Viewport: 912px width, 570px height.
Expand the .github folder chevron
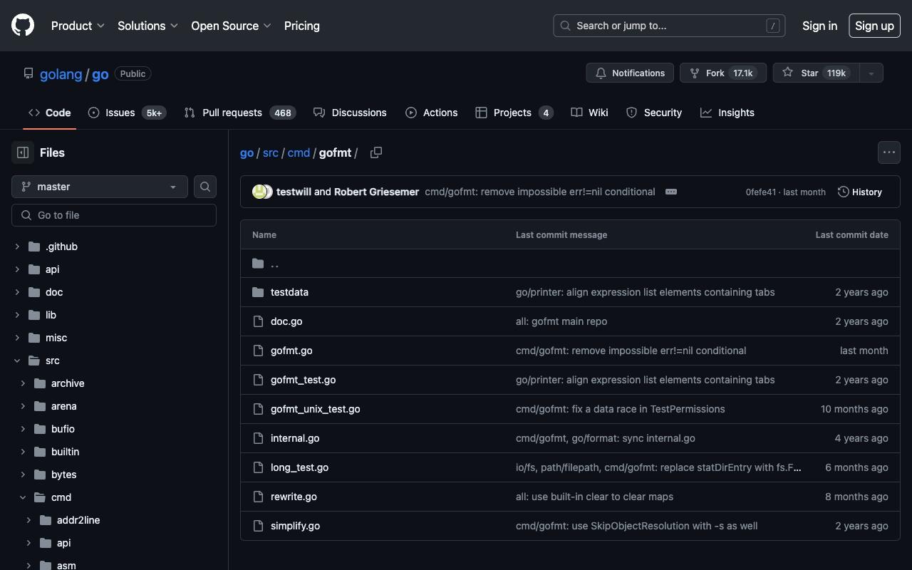tap(17, 247)
